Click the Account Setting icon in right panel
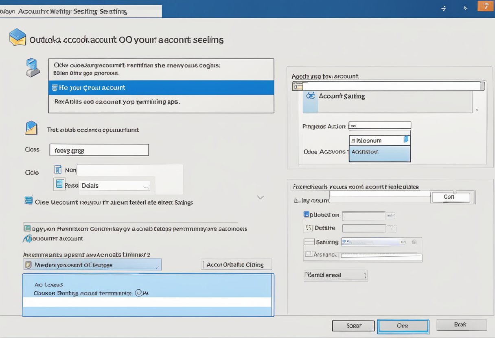The height and width of the screenshot is (338, 495). [x=311, y=96]
